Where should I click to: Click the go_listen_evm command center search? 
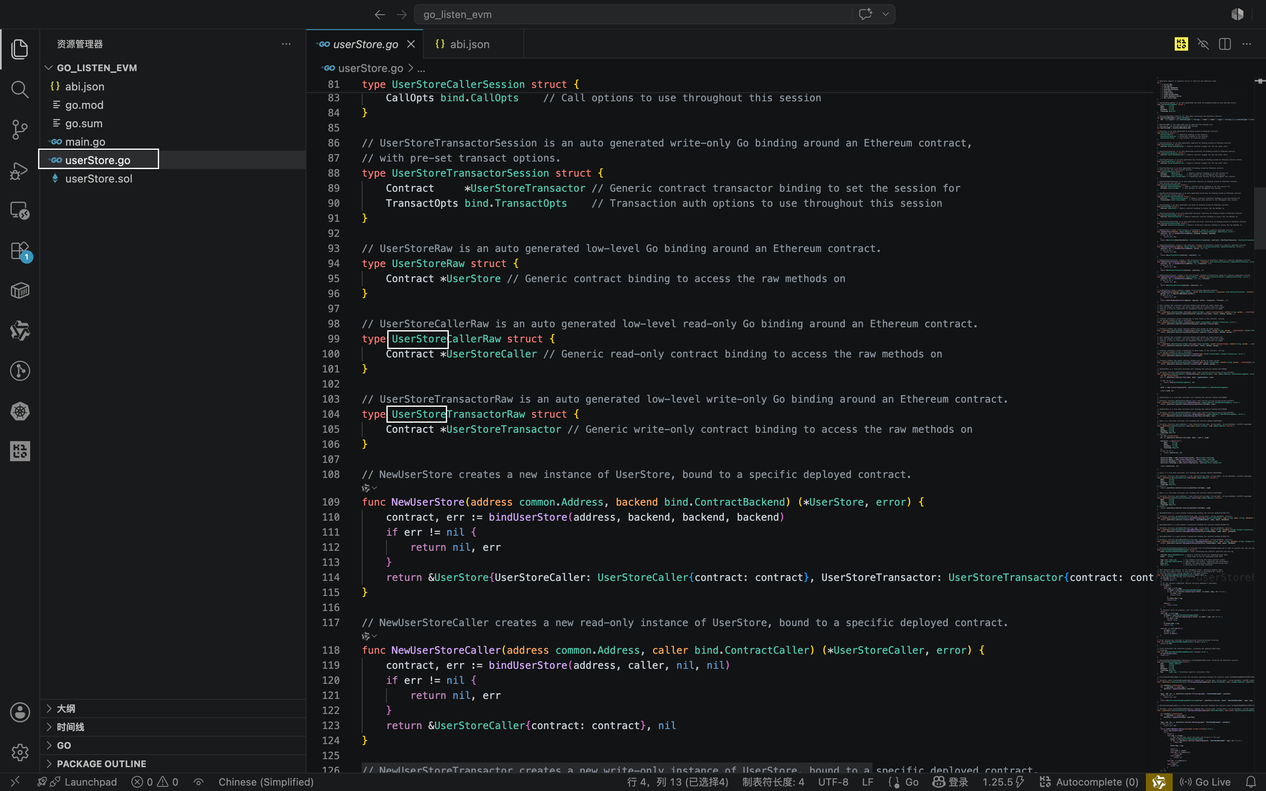[633, 15]
